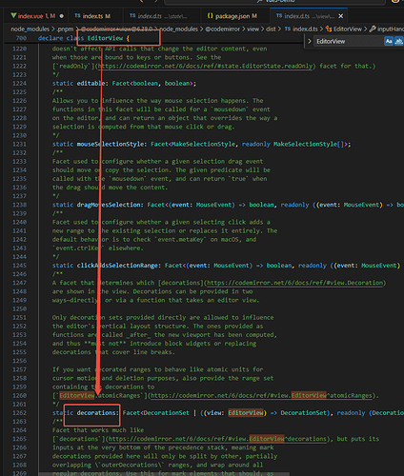Open the .pnpm breadcrumb segment
Viewport: 404px width, 476px height.
coord(65,29)
